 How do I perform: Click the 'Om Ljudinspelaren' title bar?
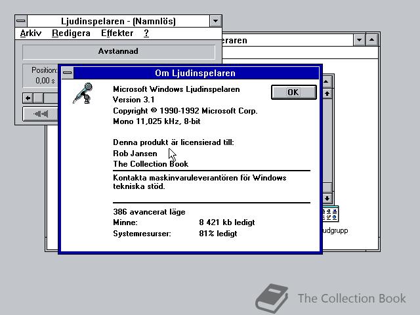196,73
